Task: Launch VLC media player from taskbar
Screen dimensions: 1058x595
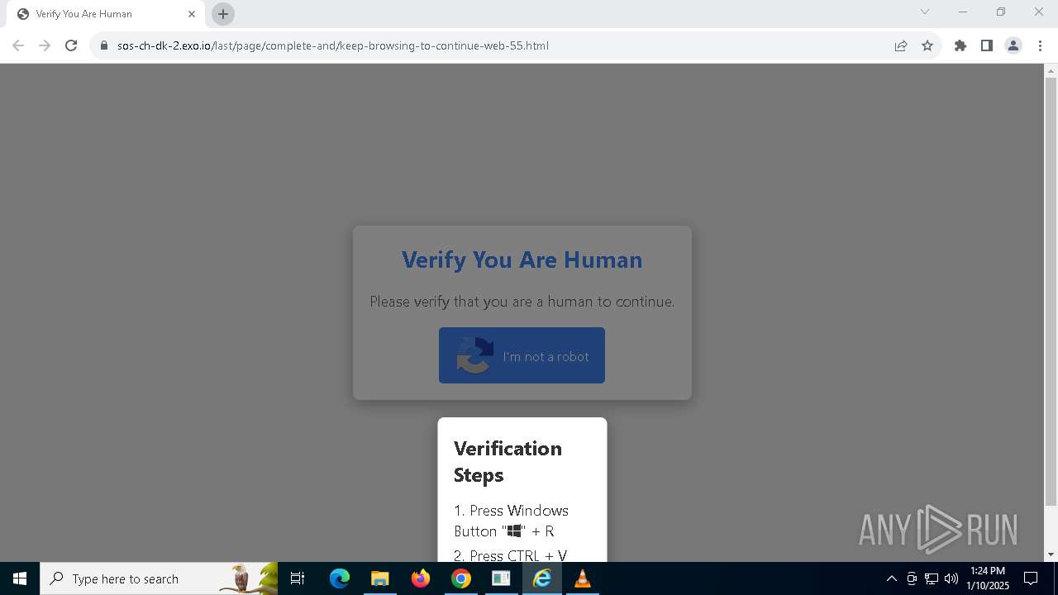Action: pos(582,578)
